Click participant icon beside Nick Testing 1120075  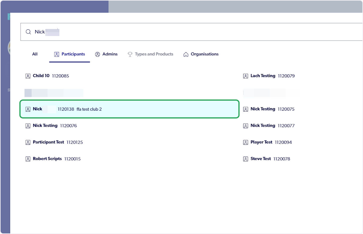tap(246, 109)
